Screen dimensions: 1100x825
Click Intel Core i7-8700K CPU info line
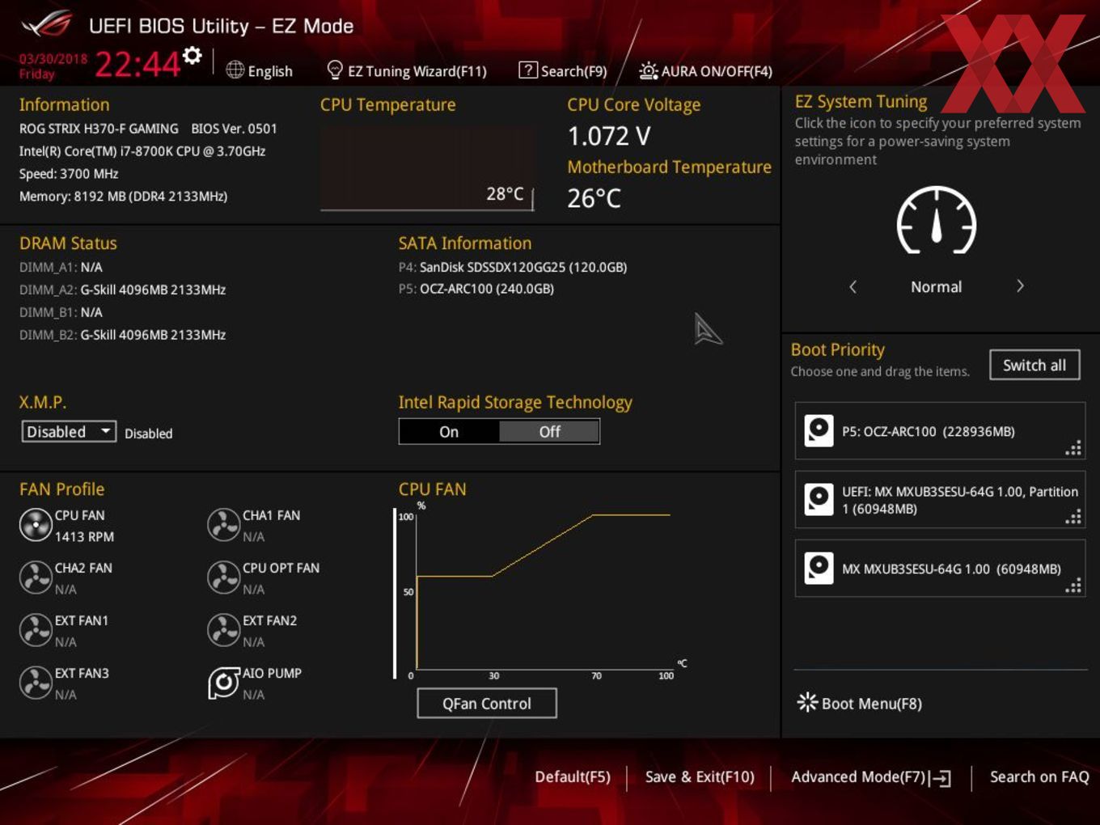coord(142,151)
